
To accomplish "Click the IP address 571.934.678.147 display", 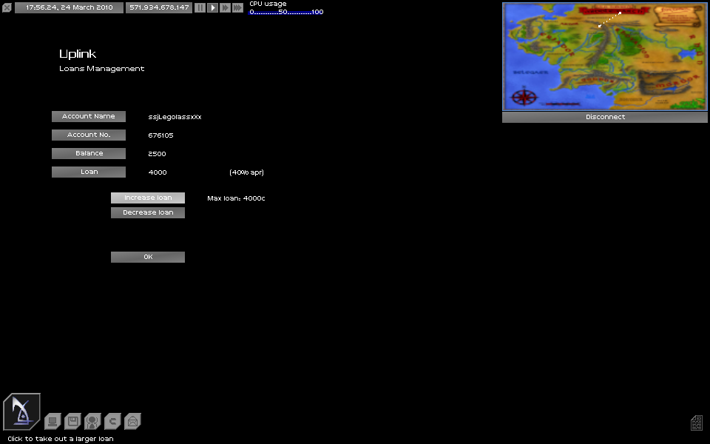I will pyautogui.click(x=159, y=7).
